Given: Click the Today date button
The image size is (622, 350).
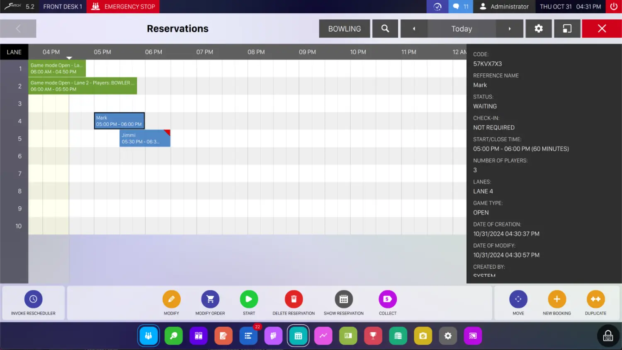Looking at the screenshot, I should click(x=462, y=29).
